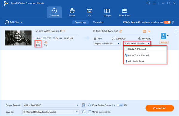Image resolution: width=179 pixels, height=116 pixels.
Task: Open the Cut scissors tool
Action: [x=46, y=44]
